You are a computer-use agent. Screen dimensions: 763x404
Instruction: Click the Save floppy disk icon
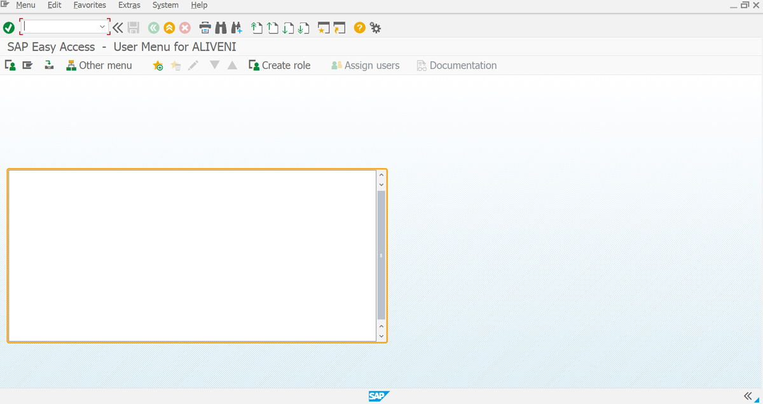click(x=134, y=27)
